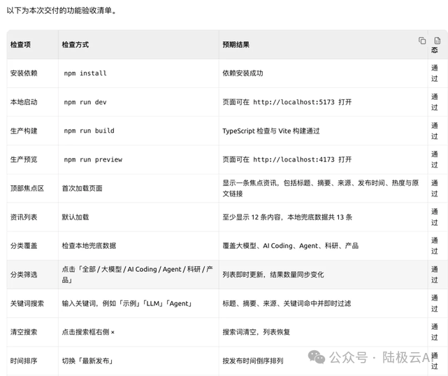Click 通过 status in the 关键词搜索 row

(x=435, y=303)
